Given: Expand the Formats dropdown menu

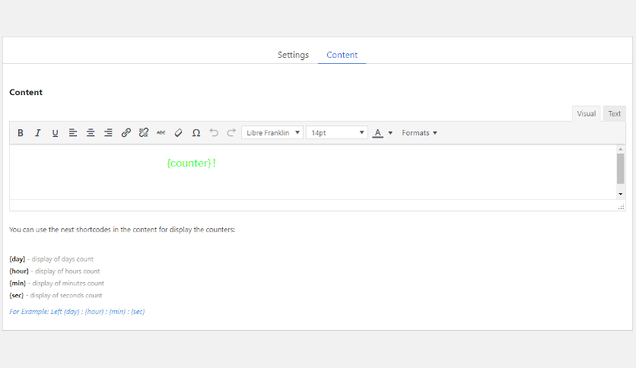Looking at the screenshot, I should point(420,133).
